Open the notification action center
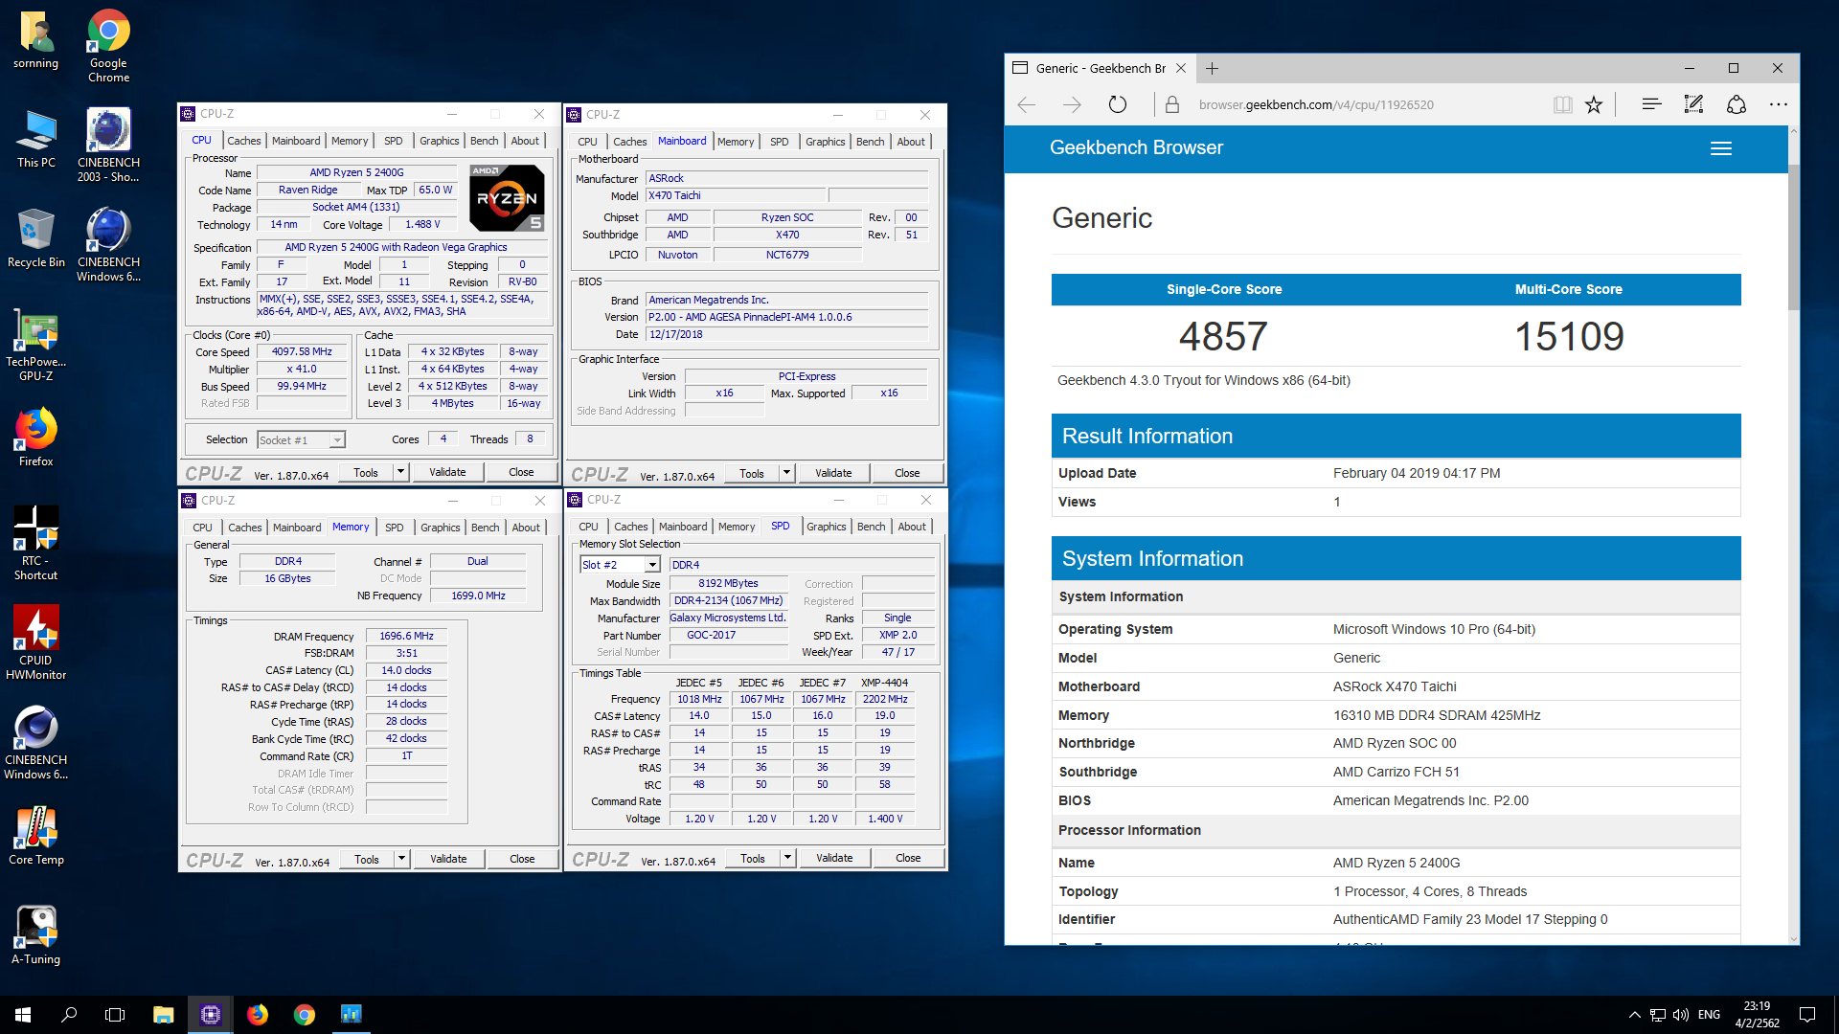Screen dimensions: 1839x1034 [x=1807, y=1015]
